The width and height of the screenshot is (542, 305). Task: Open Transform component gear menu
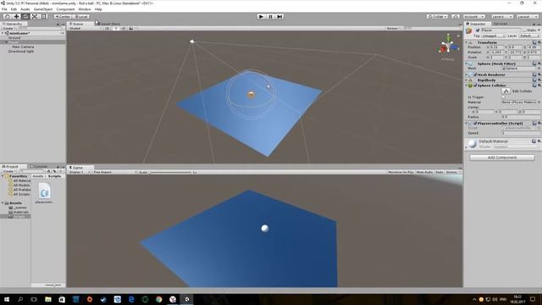point(539,42)
